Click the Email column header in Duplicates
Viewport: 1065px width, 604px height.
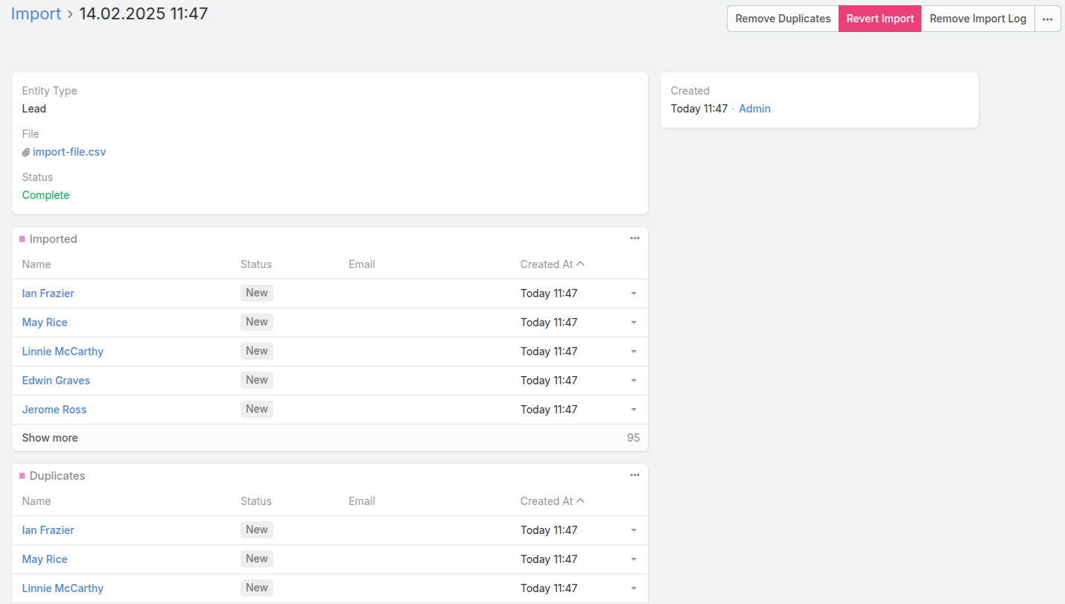362,501
